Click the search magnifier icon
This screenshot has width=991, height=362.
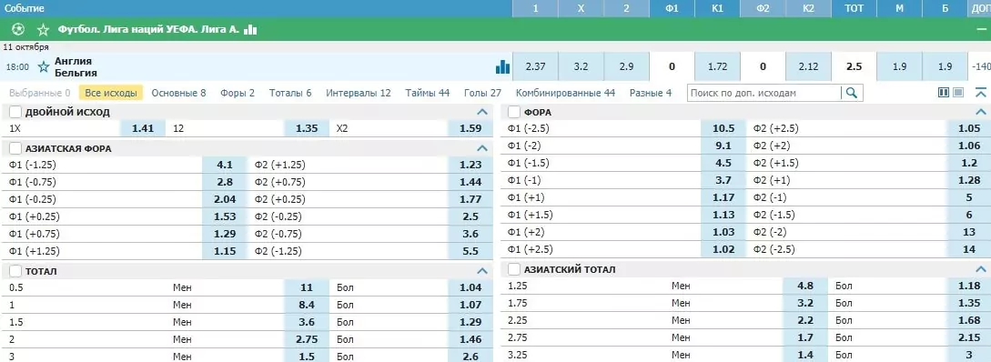[852, 93]
